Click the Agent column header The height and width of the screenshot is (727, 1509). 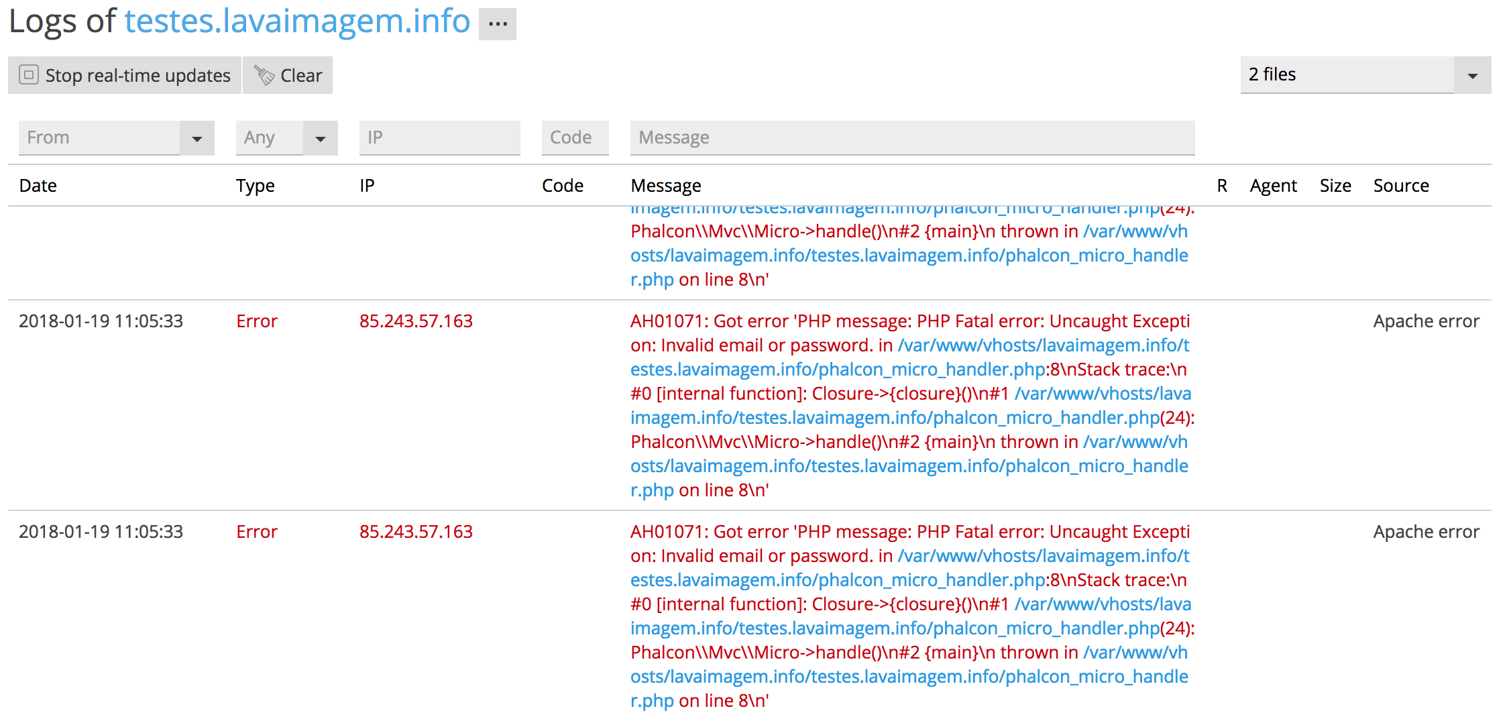coord(1273,185)
